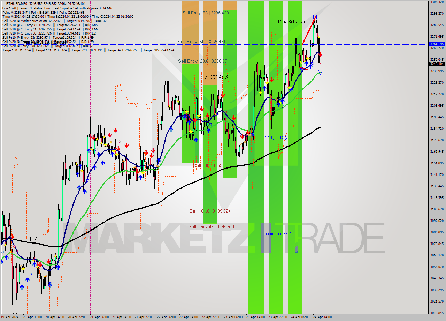Click the 'Sell Entry -88 | 3296.423' label
446x321 pixels.
tap(206, 13)
